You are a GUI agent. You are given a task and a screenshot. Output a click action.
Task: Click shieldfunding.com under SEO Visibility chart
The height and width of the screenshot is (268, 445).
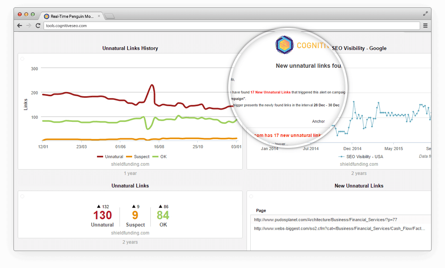(359, 164)
